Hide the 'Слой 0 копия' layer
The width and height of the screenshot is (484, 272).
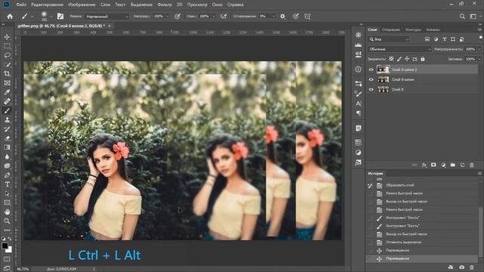[371, 79]
